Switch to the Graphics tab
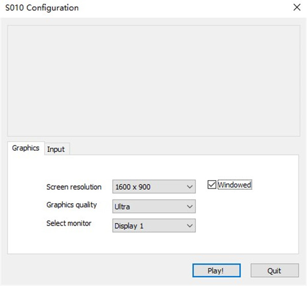307x286 pixels. [x=26, y=148]
